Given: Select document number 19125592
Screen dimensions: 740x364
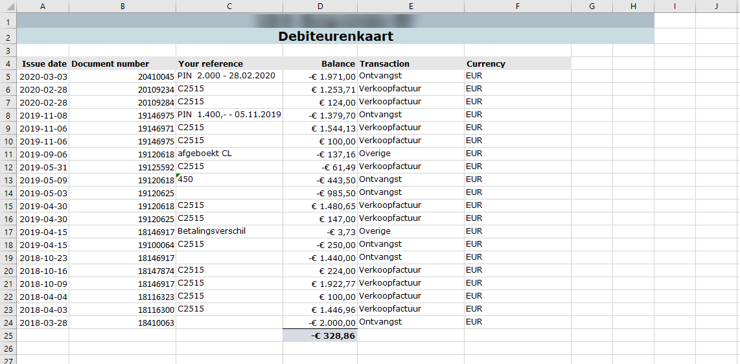Looking at the screenshot, I should 122,167.
